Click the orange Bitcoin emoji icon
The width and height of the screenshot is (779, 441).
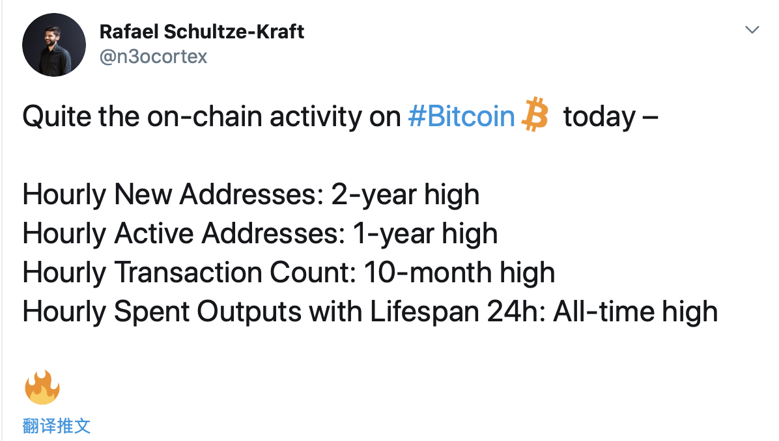[535, 114]
